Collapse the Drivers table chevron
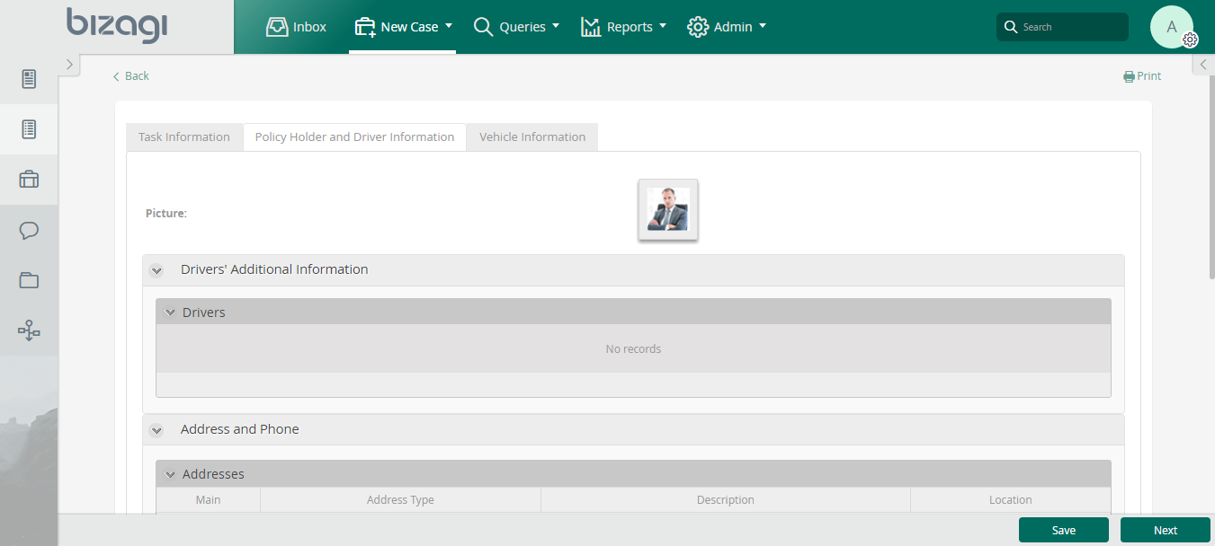Viewport: 1215px width, 546px height. [x=170, y=313]
